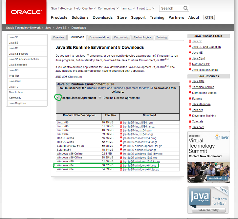Open Web Tier in left sidebar
238x219 pixels.
[14, 76]
